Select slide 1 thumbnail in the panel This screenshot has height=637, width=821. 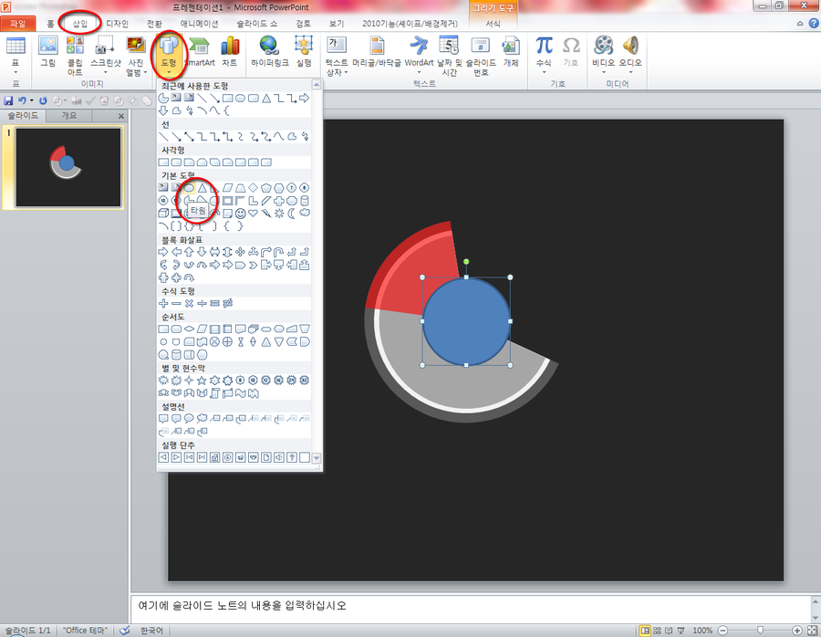[x=69, y=167]
